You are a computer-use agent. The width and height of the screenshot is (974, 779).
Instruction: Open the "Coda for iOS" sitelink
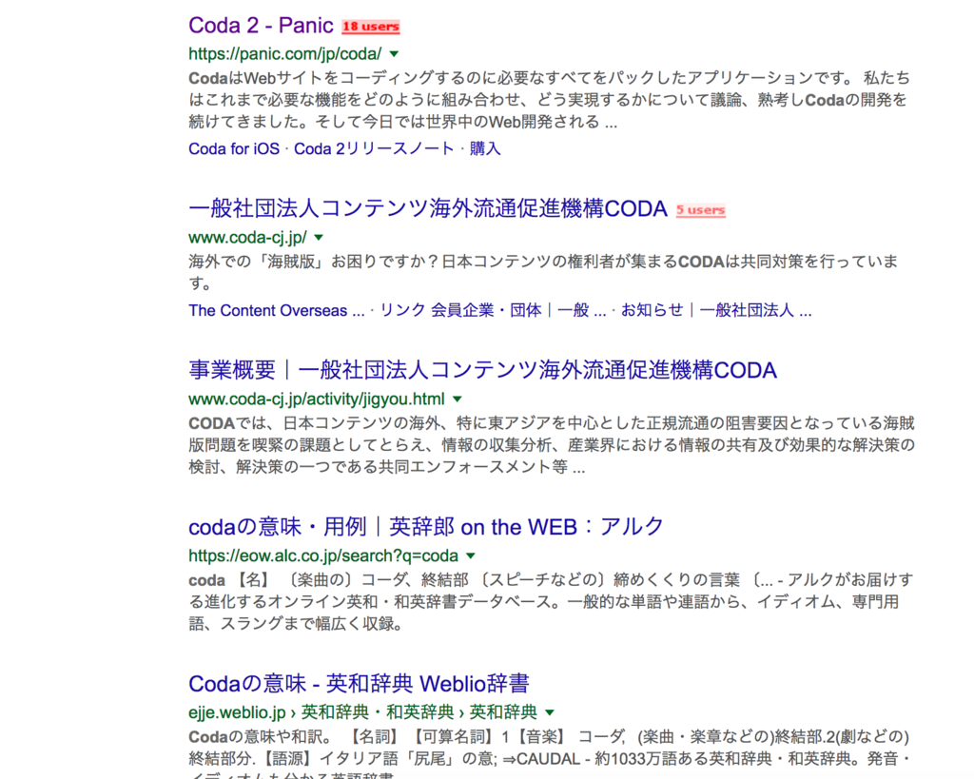click(234, 149)
